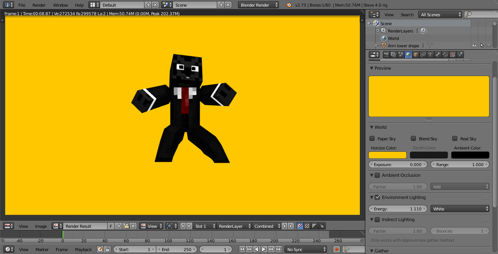Click the render layer icon beside RenderLayers
Viewport: 498px width, 254px height.
[x=424, y=31]
